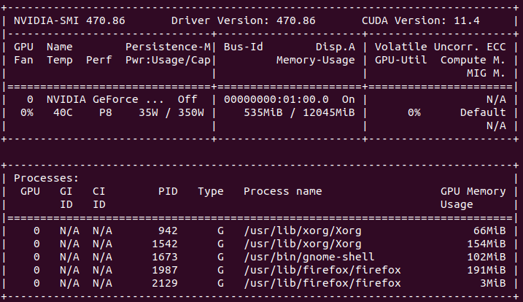The image size is (523, 302).
Task: Click the P8 performance state
Action: pyautogui.click(x=106, y=112)
